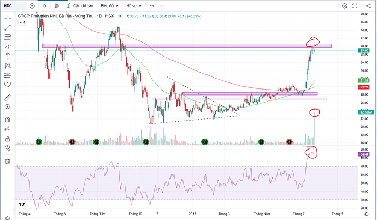Select the trend line drawing tool

click(8, 28)
